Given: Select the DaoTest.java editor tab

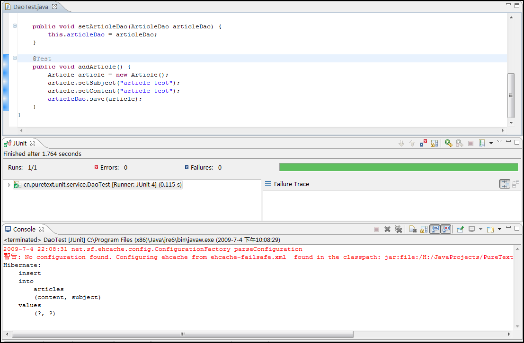Looking at the screenshot, I should 30,7.
